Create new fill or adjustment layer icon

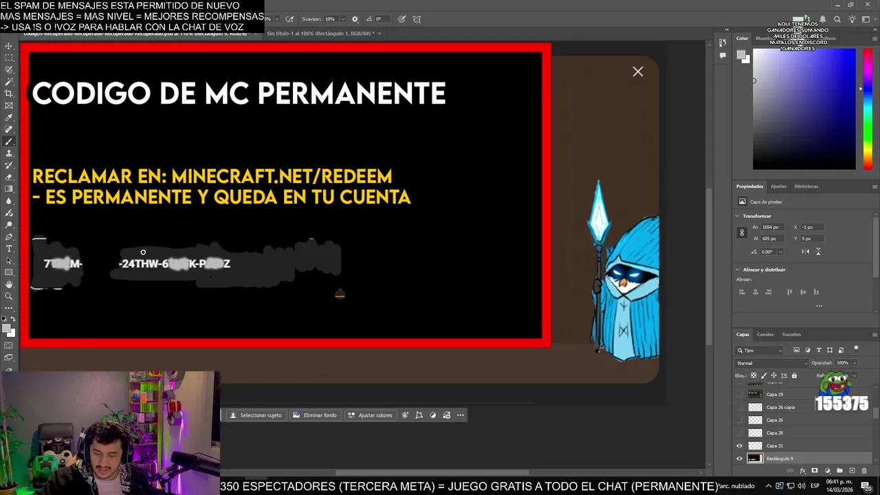827,471
